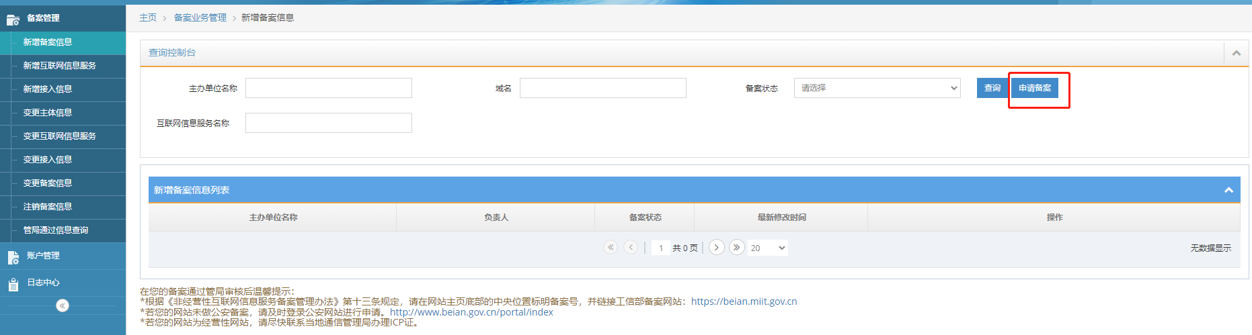Go to first page of results
The height and width of the screenshot is (335, 1252).
point(611,248)
